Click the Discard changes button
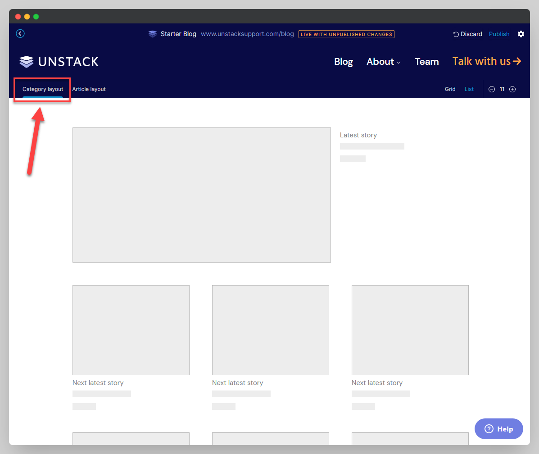539x454 pixels. pos(467,34)
